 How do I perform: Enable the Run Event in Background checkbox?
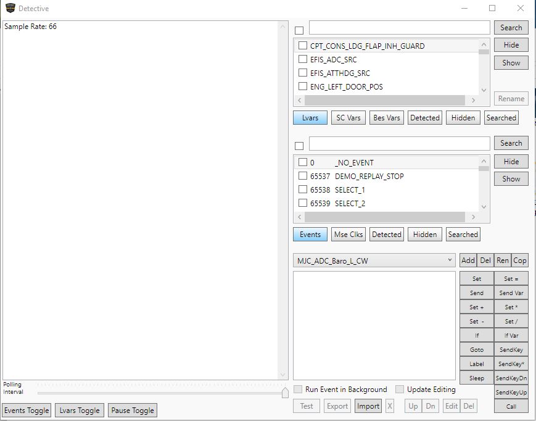coord(298,390)
